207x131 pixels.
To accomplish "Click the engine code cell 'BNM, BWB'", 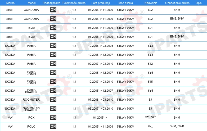I will click(x=177, y=126).
